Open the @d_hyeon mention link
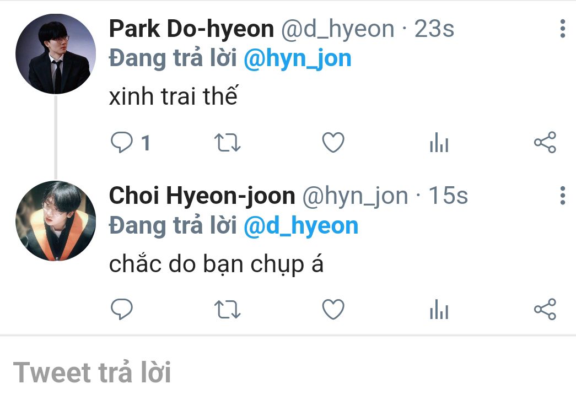The height and width of the screenshot is (400, 576). pos(301,225)
